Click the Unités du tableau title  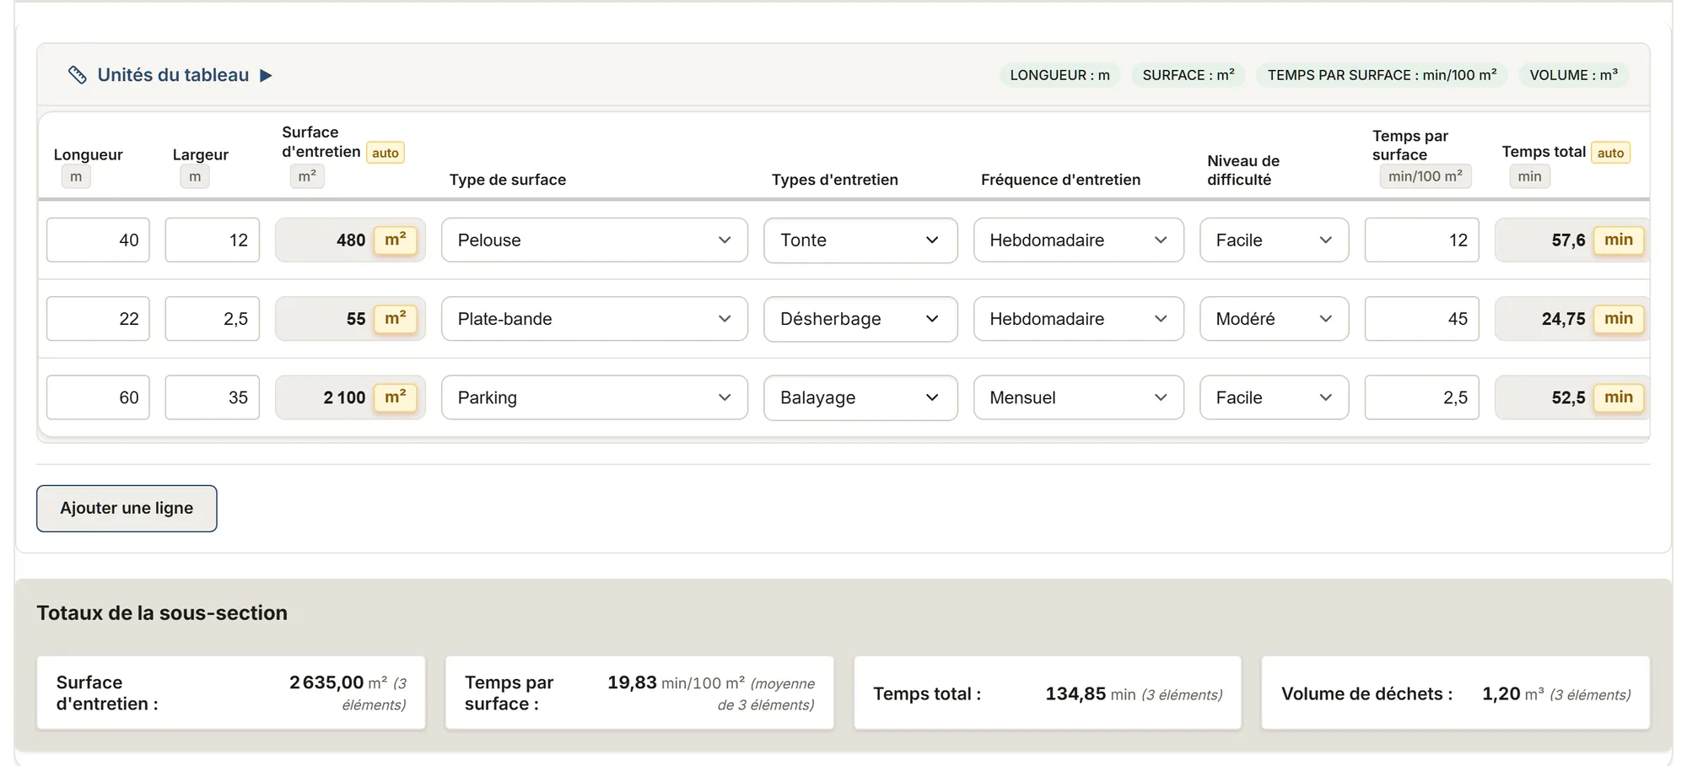click(173, 75)
